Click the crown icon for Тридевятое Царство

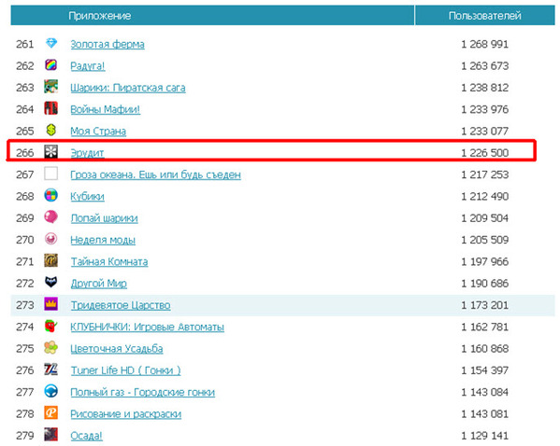51,304
